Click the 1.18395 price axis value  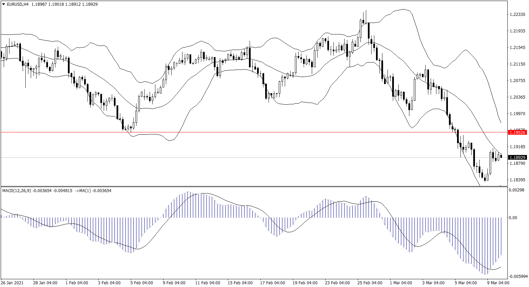point(517,180)
